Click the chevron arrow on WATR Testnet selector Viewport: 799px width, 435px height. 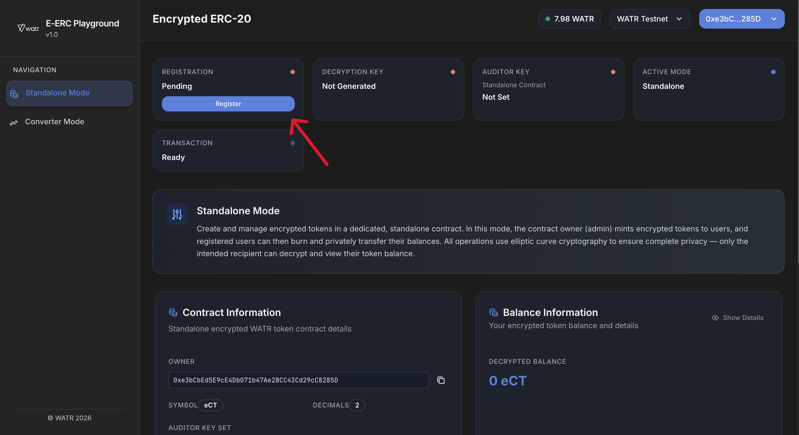[x=679, y=19]
